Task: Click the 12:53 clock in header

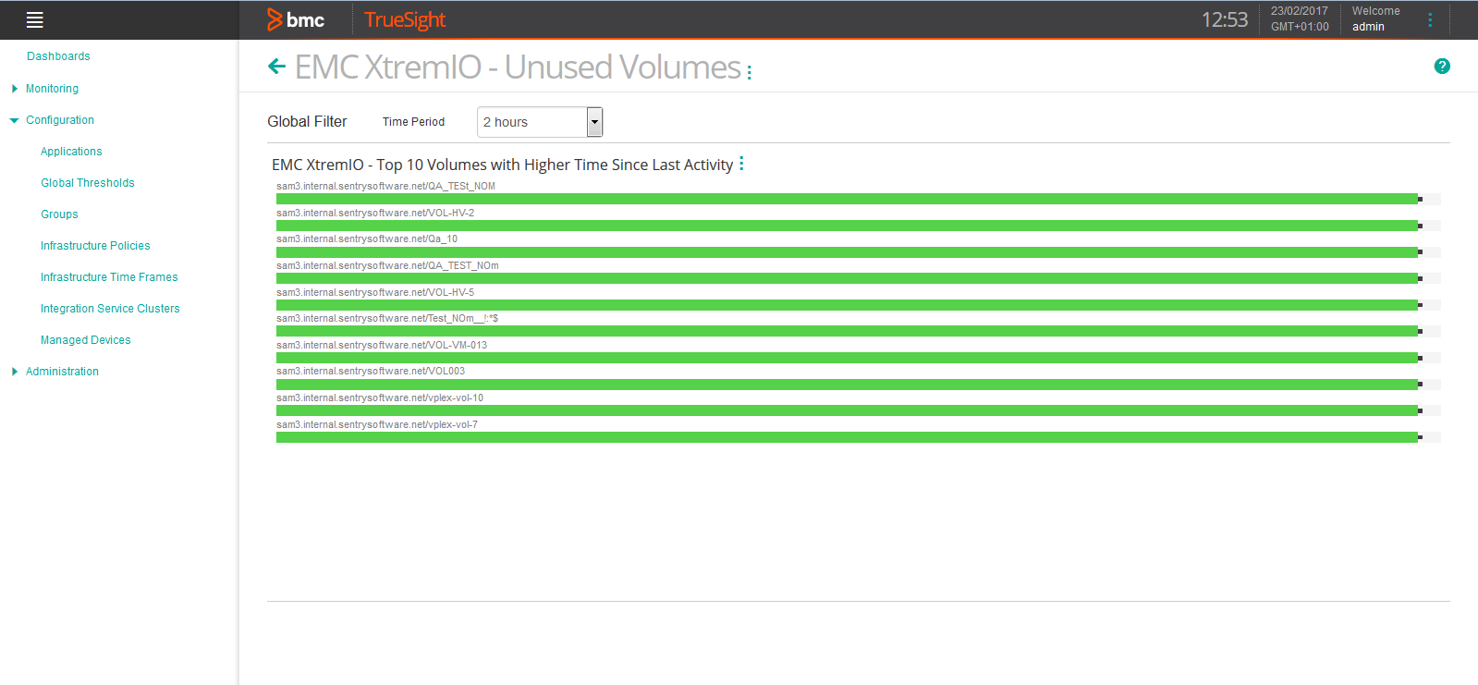Action: tap(1225, 19)
